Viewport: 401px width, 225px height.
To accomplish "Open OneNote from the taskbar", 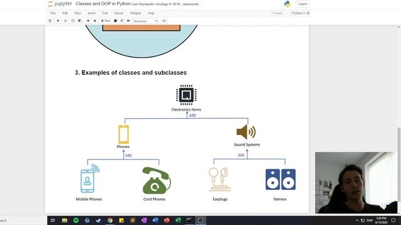I will coord(144,221).
